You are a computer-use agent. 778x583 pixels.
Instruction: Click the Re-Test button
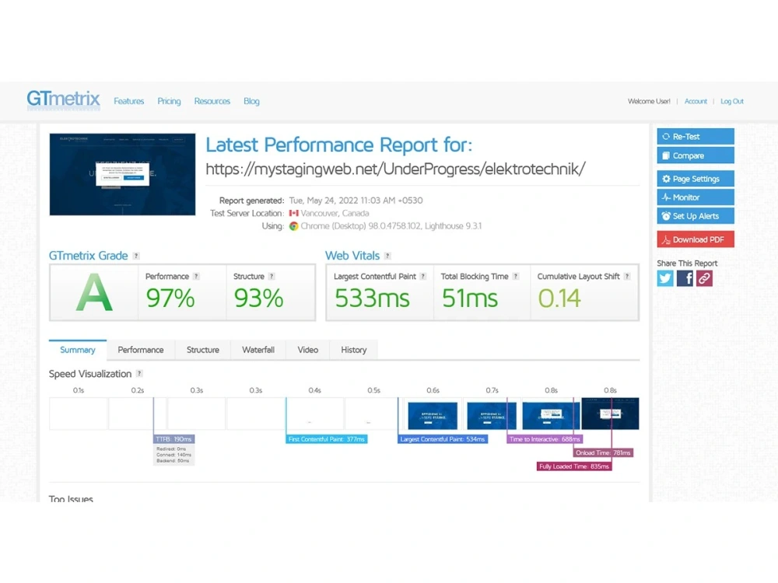[x=696, y=136]
